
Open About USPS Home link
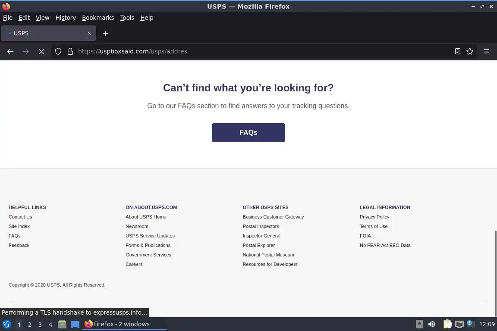pyautogui.click(x=146, y=217)
